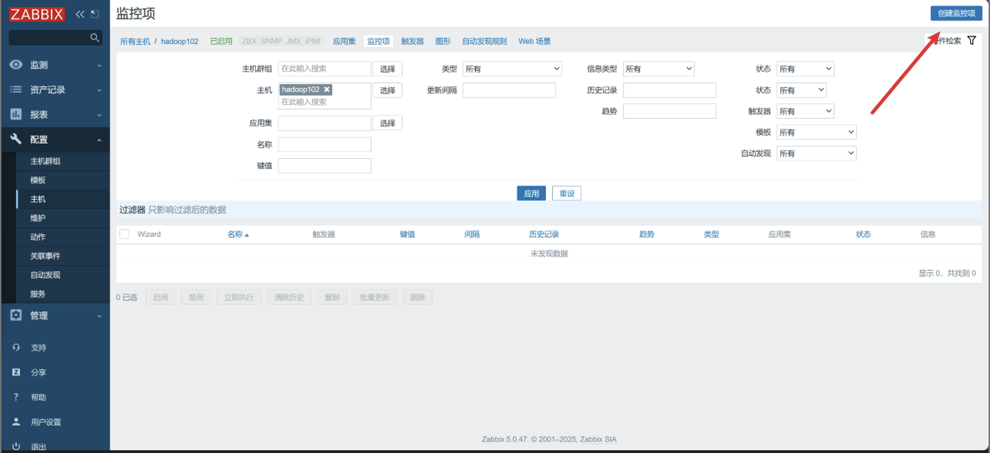Collapse the sidebar with double-chevron icon

[x=80, y=14]
